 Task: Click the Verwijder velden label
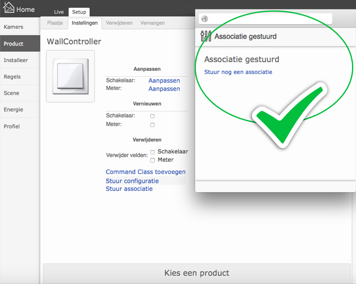tap(127, 155)
